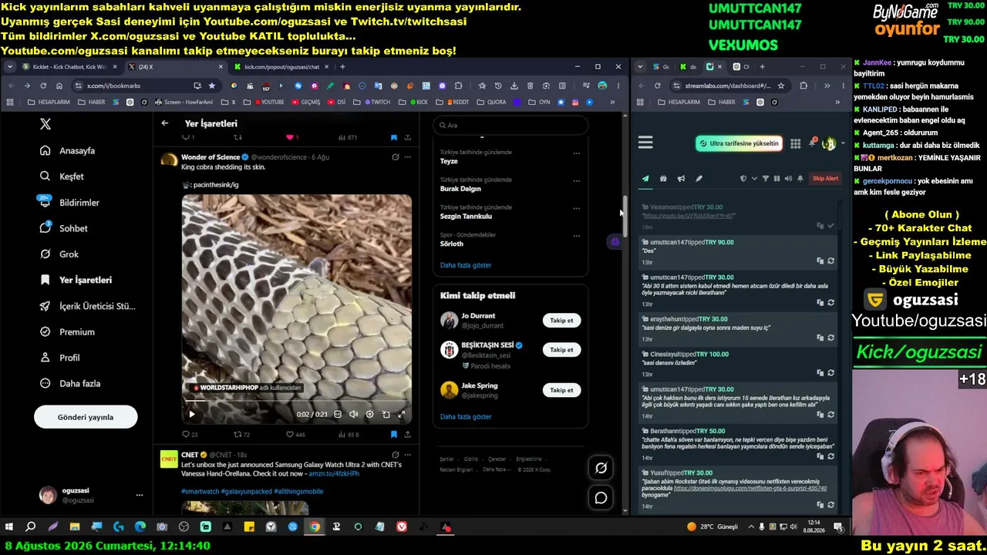
Task: Open a new tab in X browser window
Action: click(x=342, y=67)
